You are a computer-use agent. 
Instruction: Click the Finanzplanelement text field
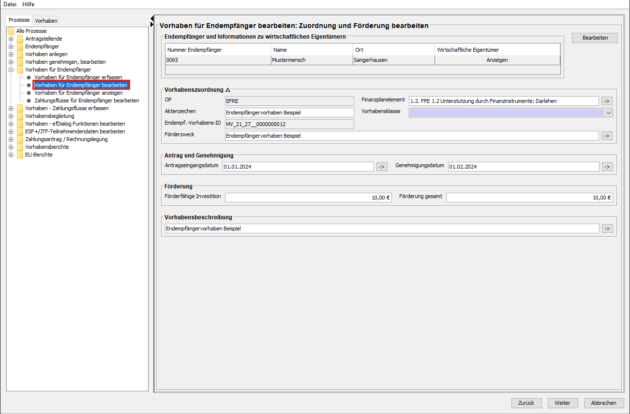(504, 101)
